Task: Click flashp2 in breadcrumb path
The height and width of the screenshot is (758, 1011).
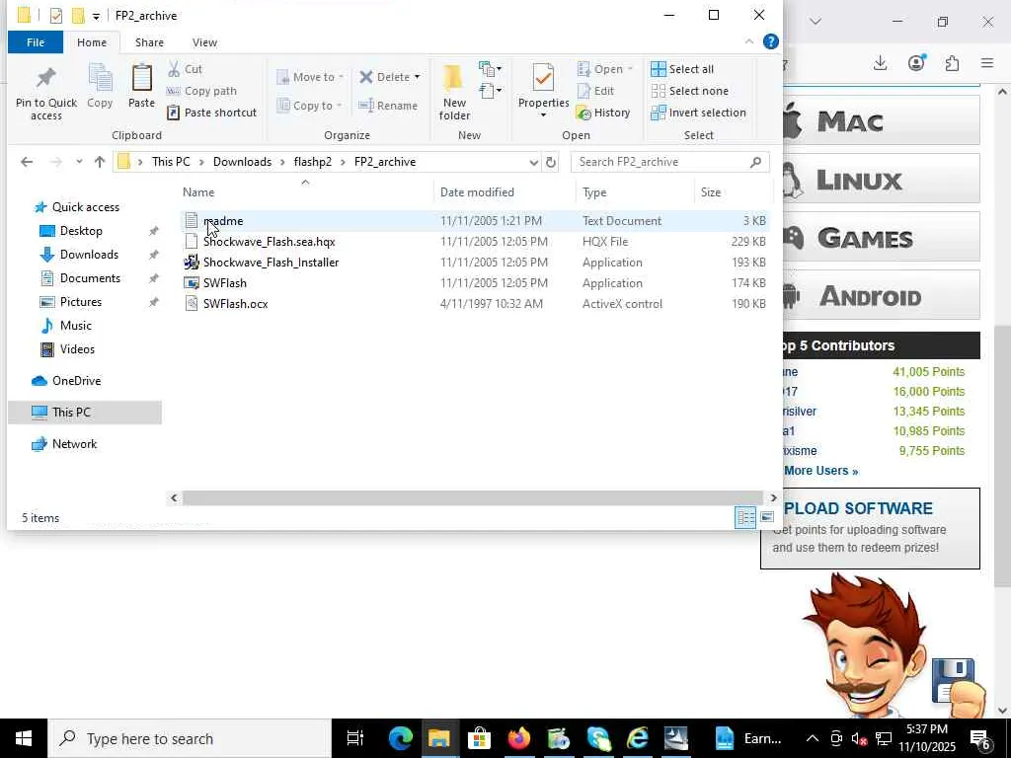Action: coord(313,162)
